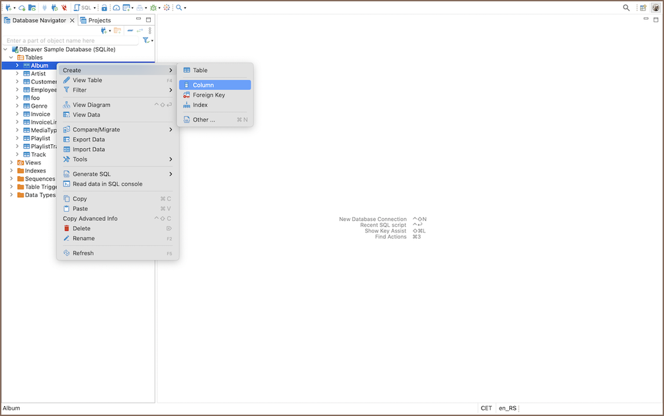Click the New Database Connection plug icon
The image size is (664, 416).
pyautogui.click(x=9, y=7)
